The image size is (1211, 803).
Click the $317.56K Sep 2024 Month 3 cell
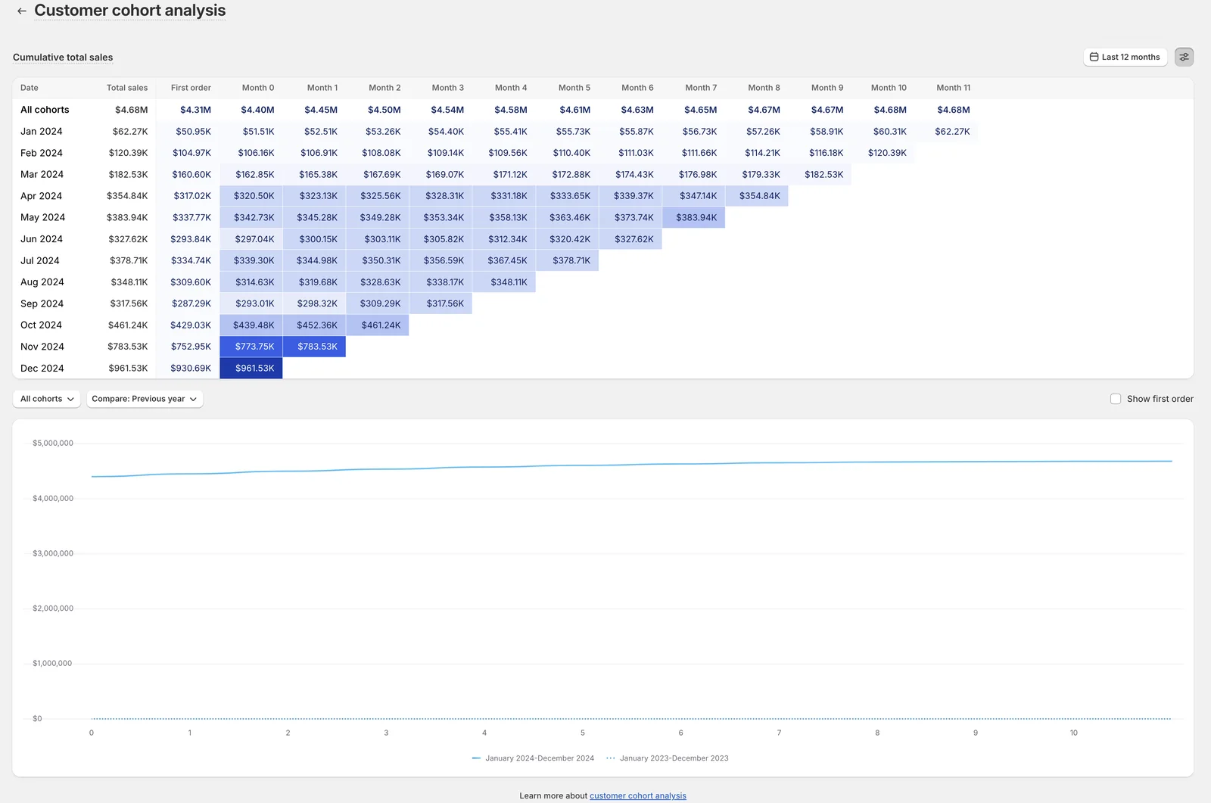[x=441, y=303]
